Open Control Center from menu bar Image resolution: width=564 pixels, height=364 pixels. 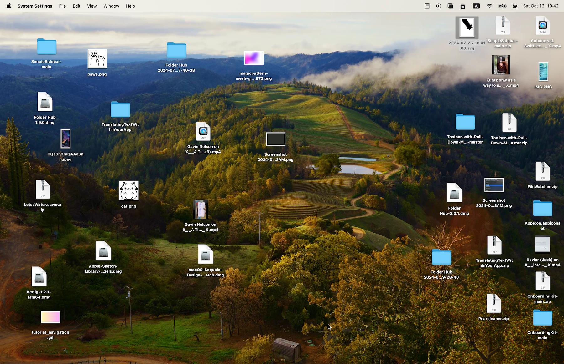pos(515,6)
